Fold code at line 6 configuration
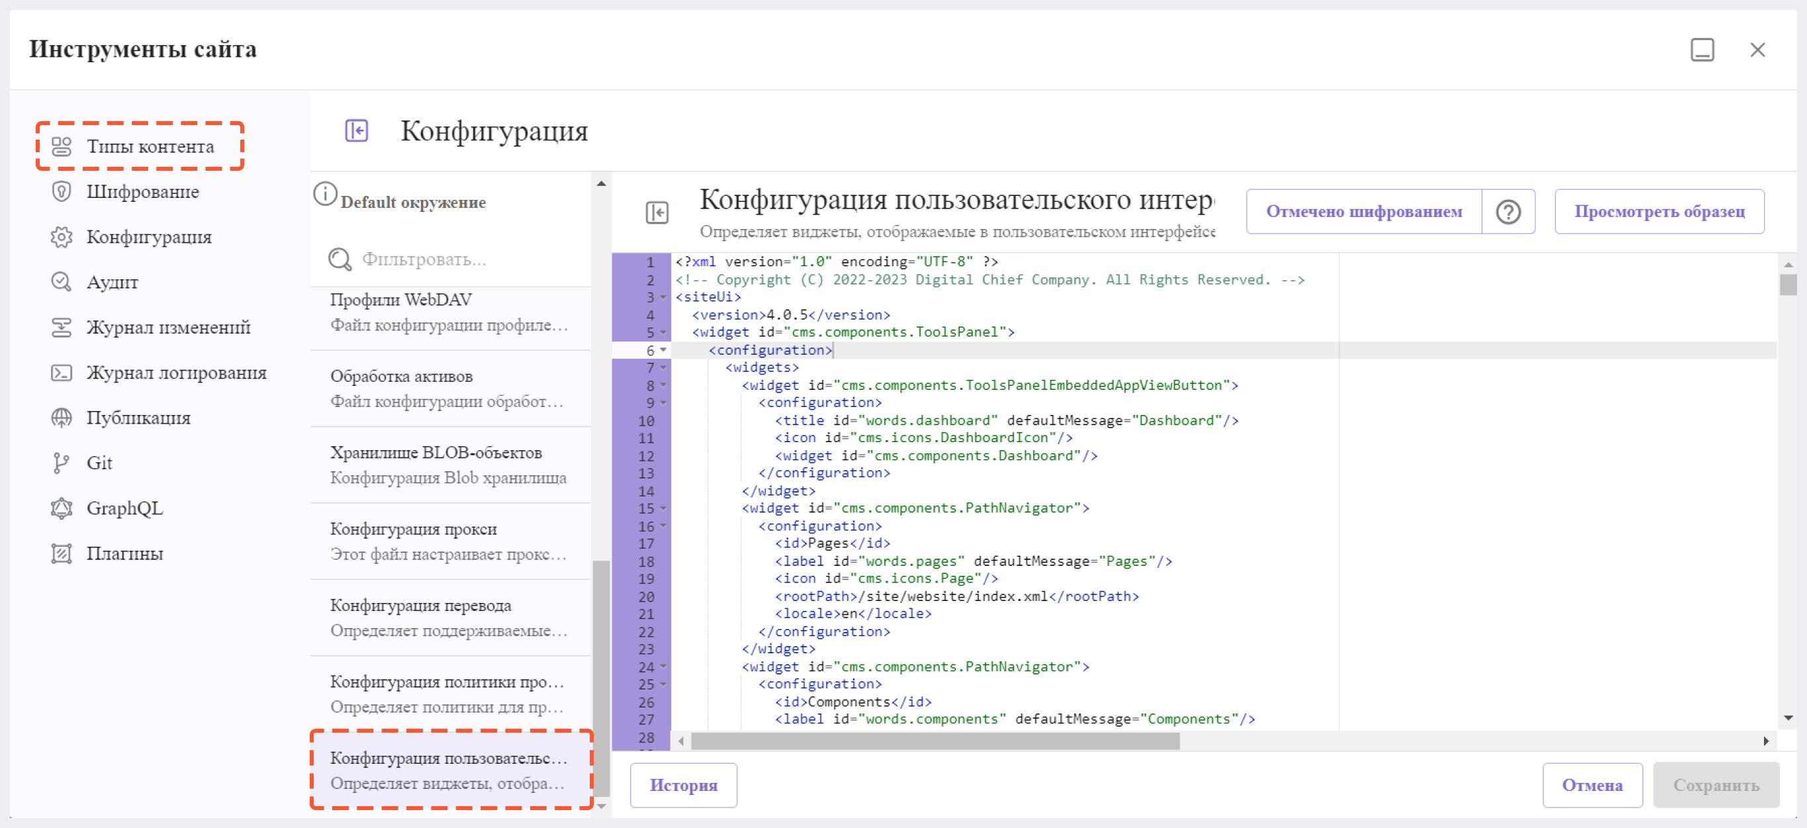The width and height of the screenshot is (1807, 828). pyautogui.click(x=663, y=350)
